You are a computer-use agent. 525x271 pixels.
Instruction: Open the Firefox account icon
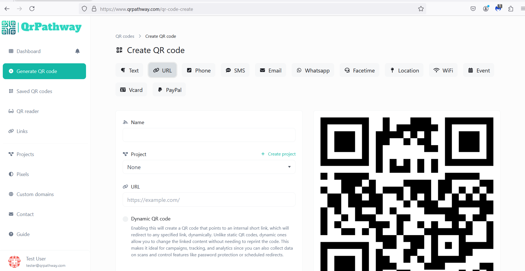pos(486,9)
